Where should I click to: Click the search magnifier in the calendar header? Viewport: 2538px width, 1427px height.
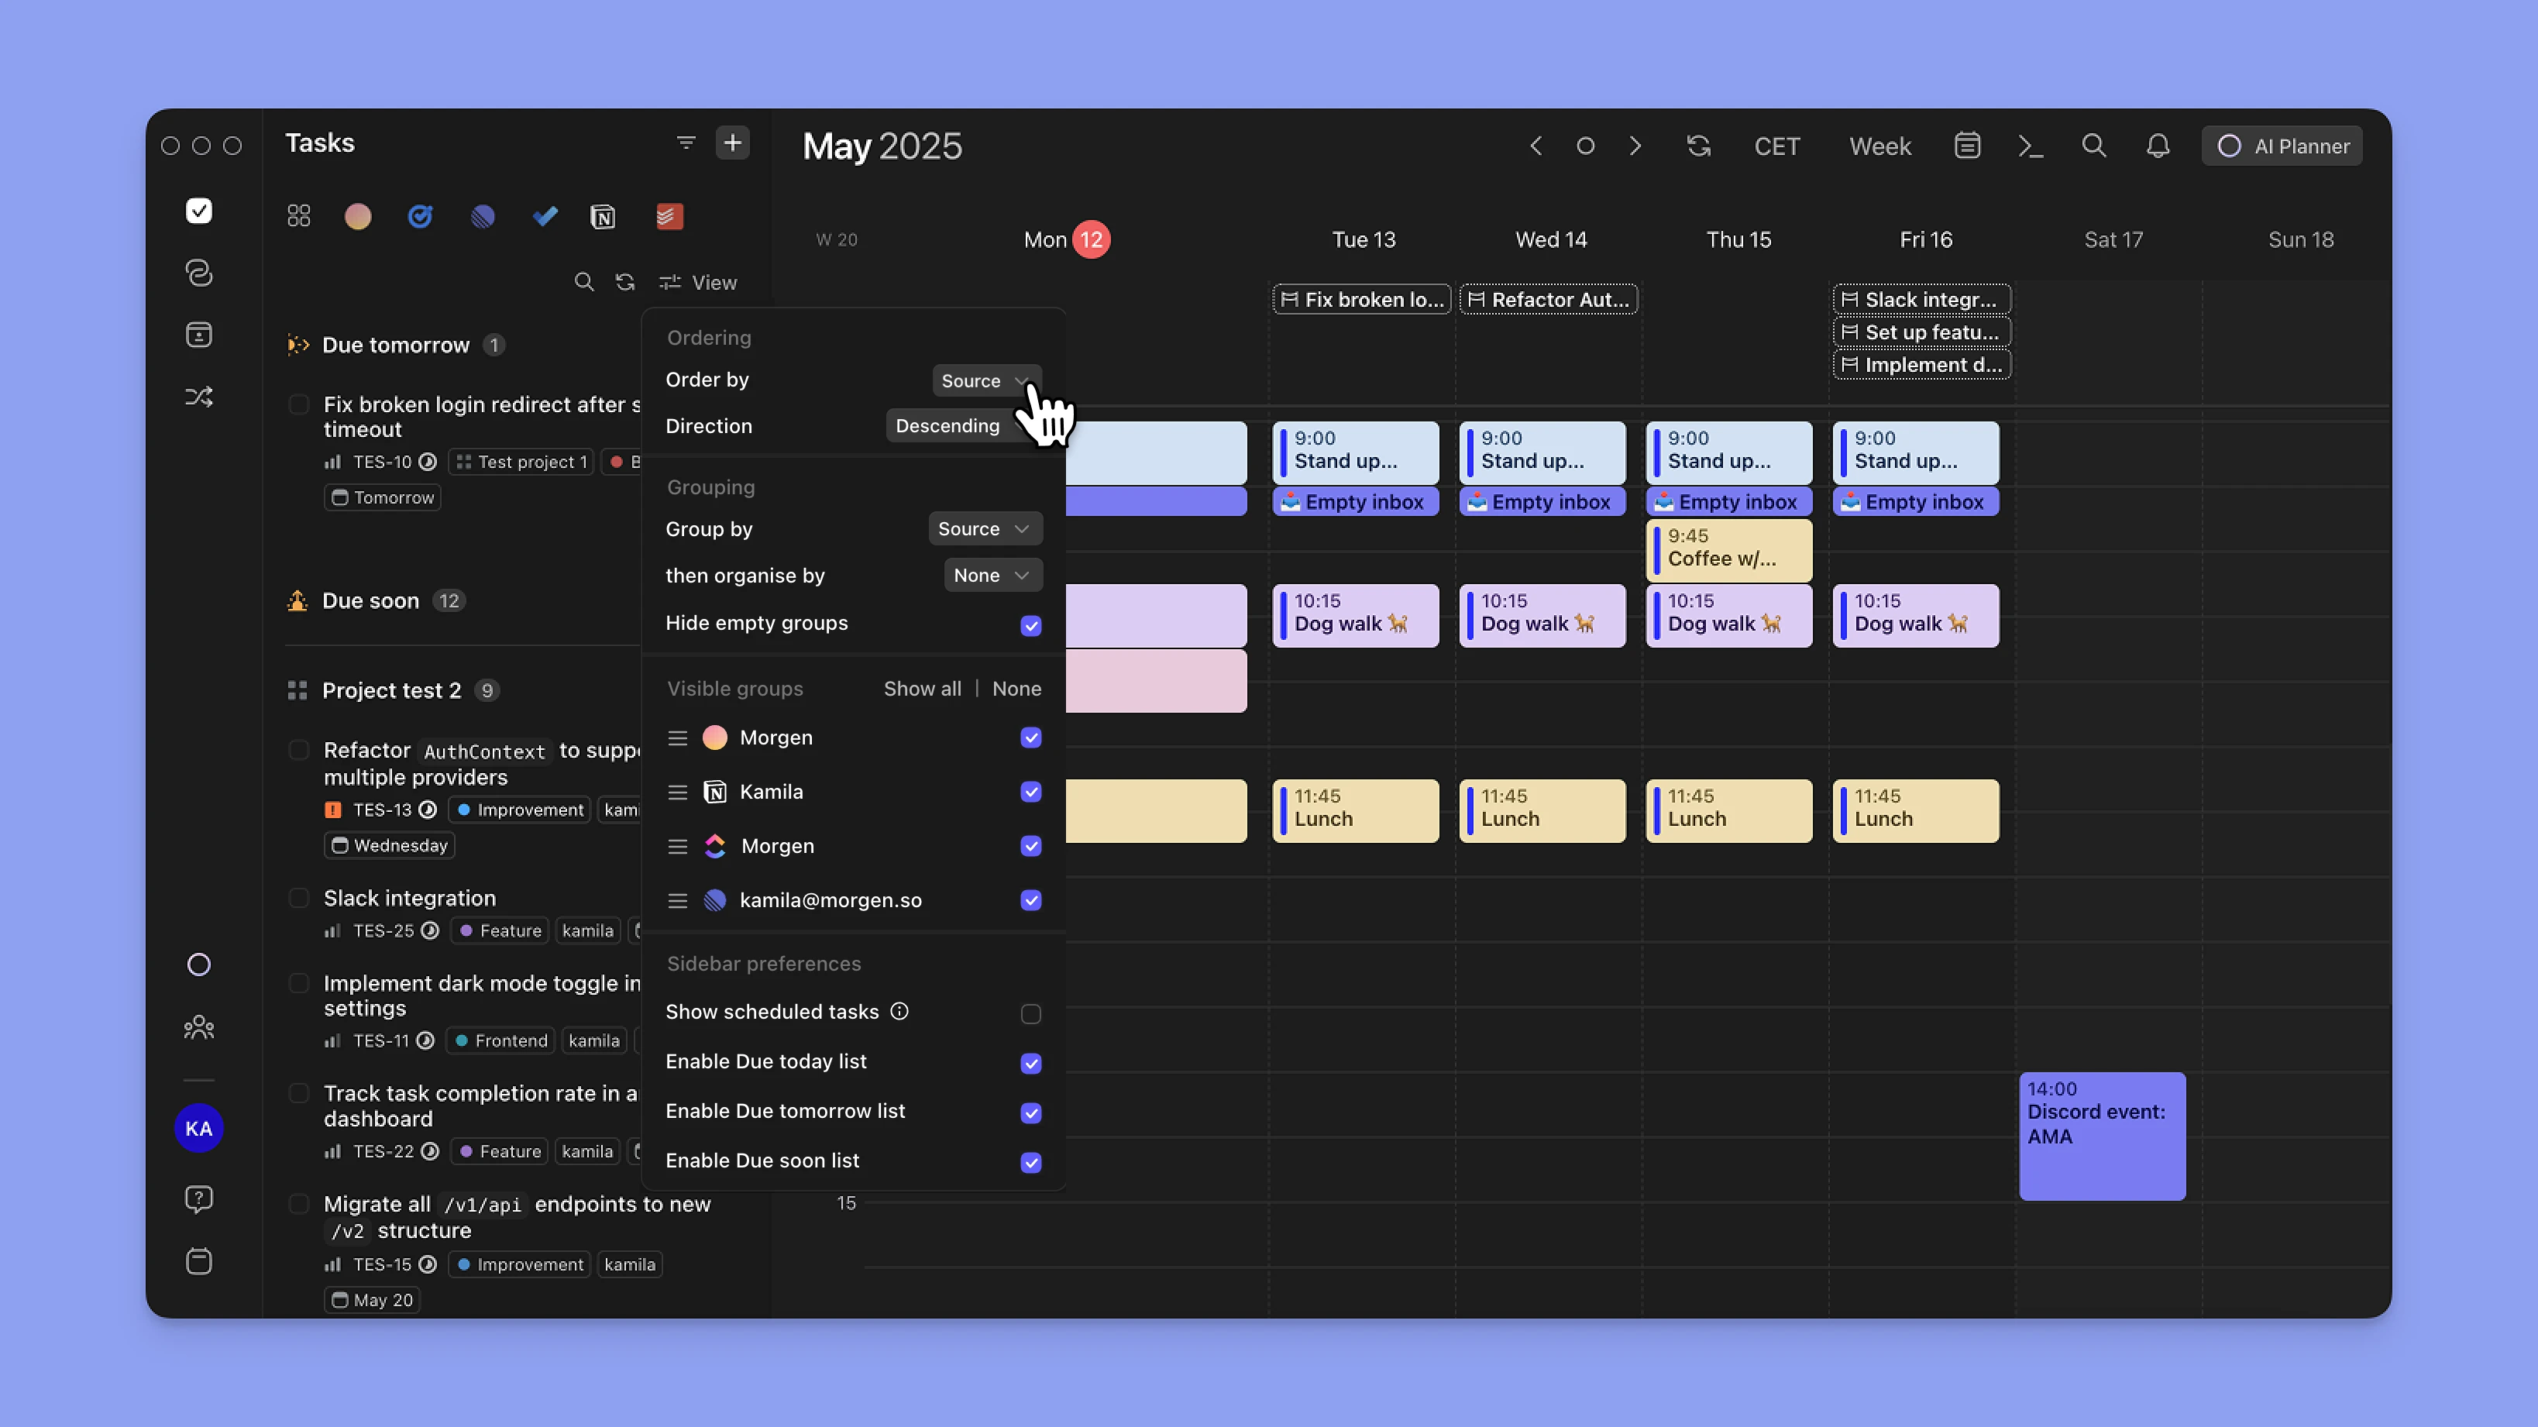click(x=2093, y=146)
